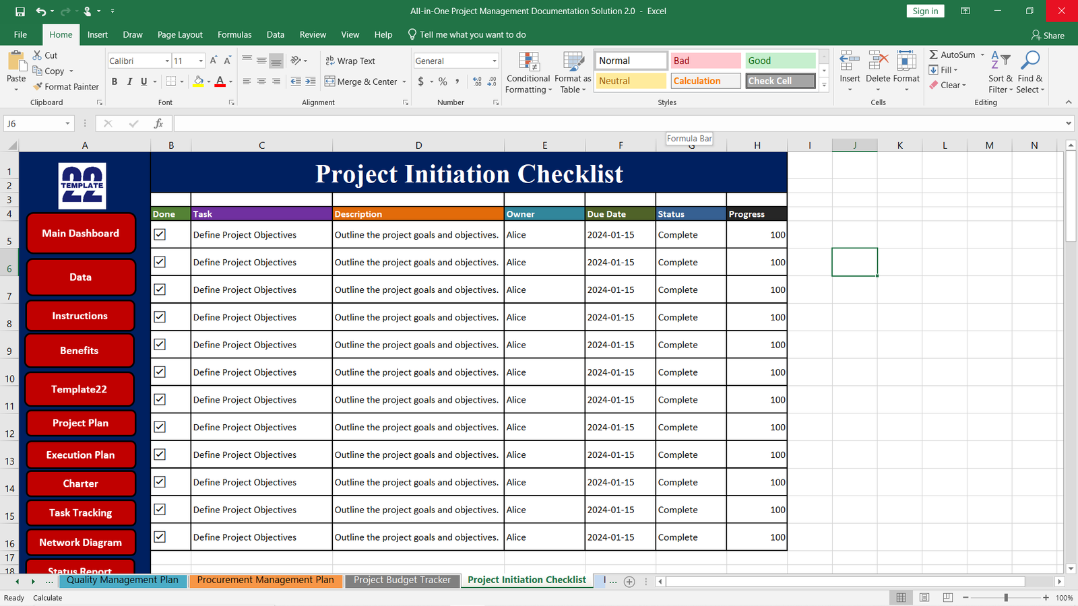Click Insert Function fx icon
Screen dimensions: 1078x606
(158, 123)
